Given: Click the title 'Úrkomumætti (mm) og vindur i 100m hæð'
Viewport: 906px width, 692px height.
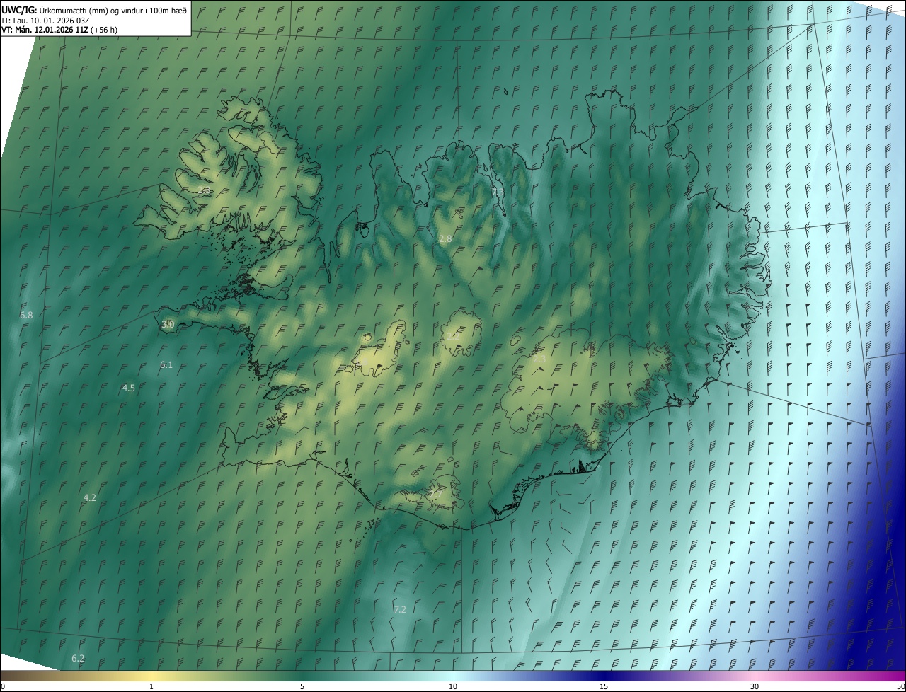Looking at the screenshot, I should coord(113,10).
